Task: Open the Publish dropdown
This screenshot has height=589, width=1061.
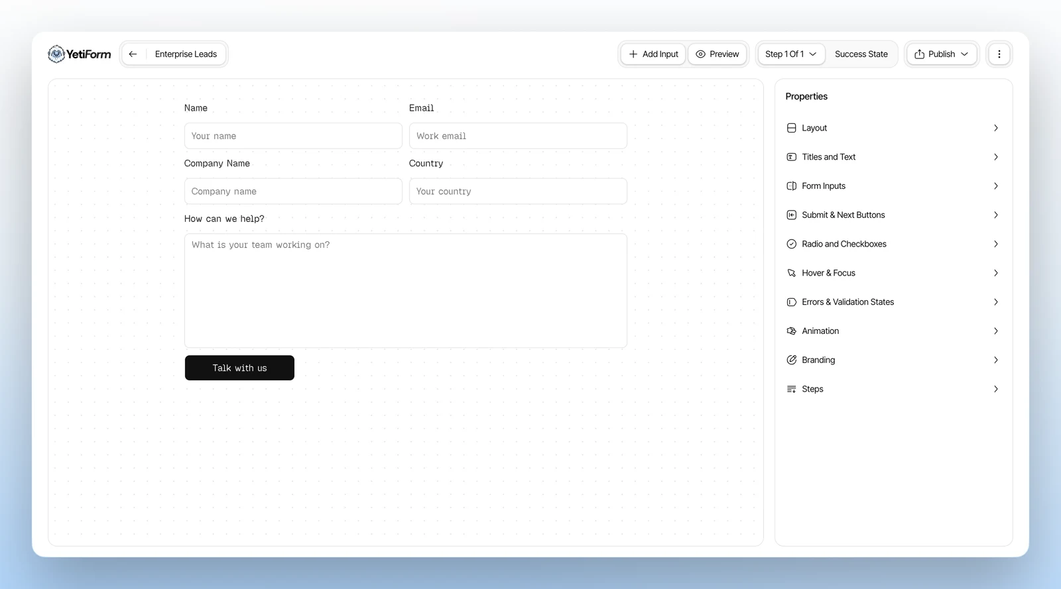Action: point(941,54)
